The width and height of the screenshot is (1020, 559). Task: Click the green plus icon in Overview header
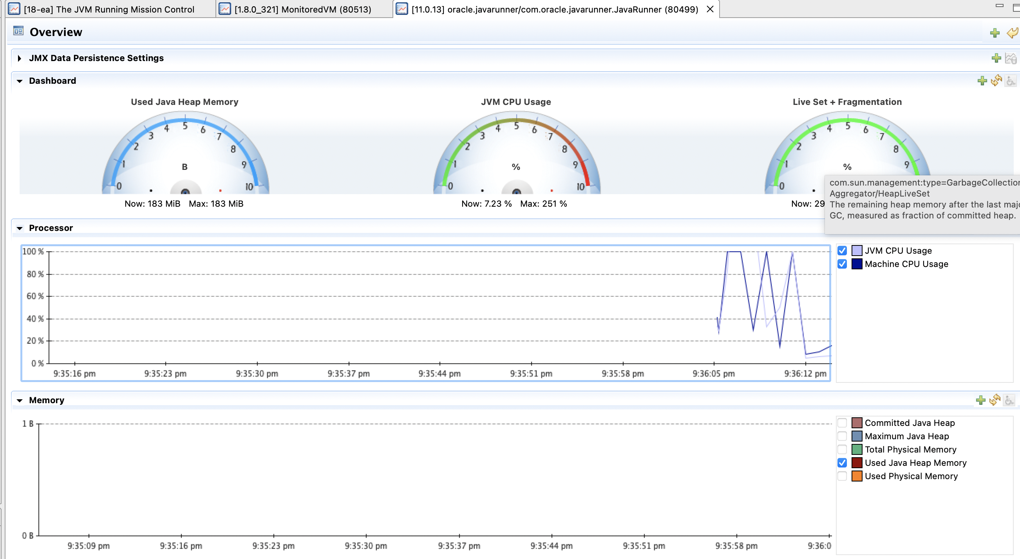point(995,33)
